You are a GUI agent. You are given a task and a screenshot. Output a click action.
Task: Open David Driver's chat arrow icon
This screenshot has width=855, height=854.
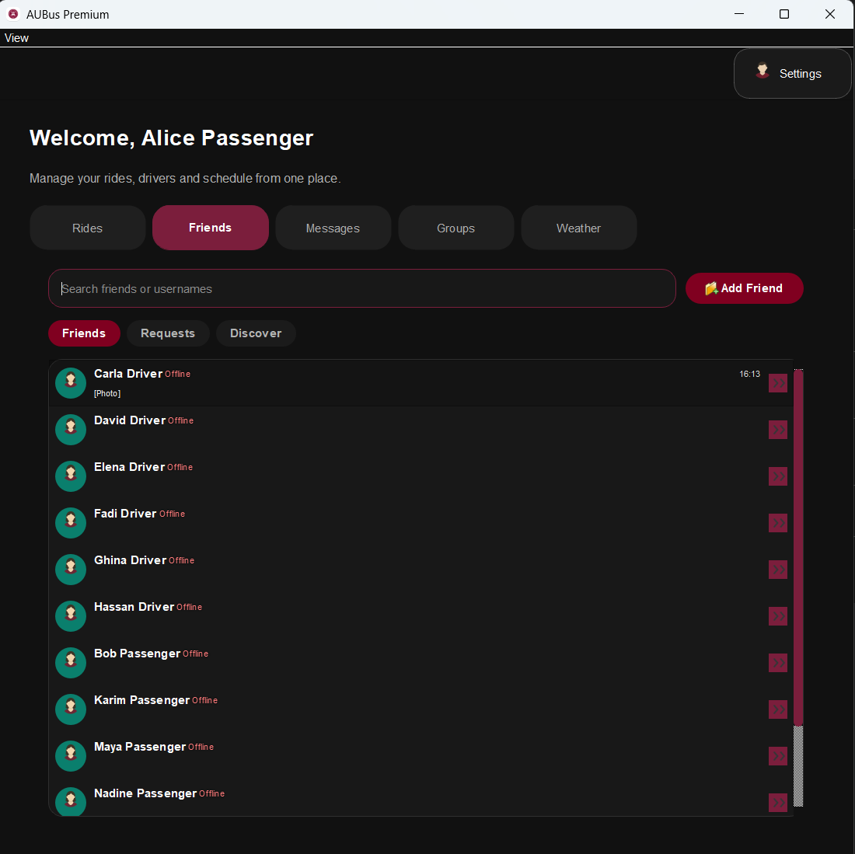click(x=777, y=430)
